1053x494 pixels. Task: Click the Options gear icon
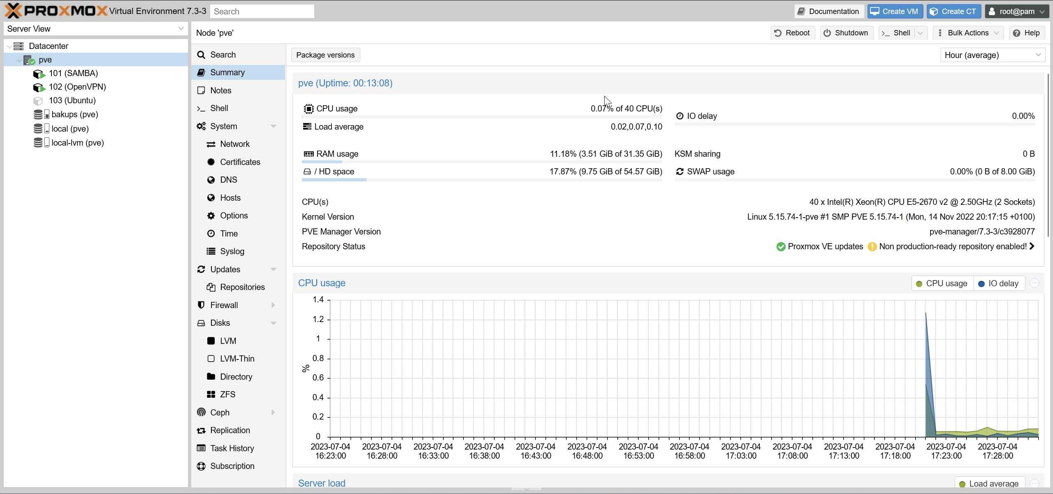pyautogui.click(x=211, y=216)
